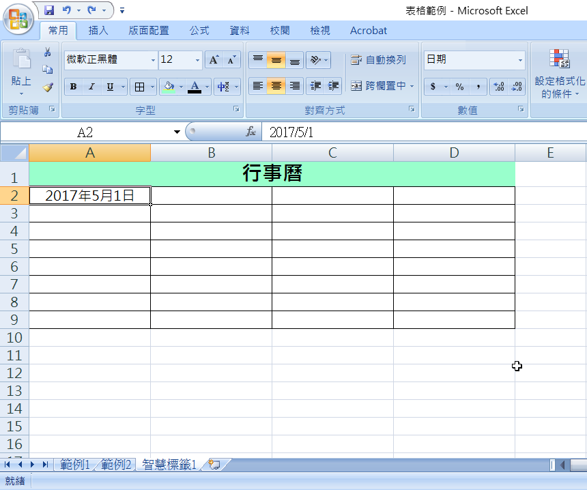Click the increase decimal icon

point(498,87)
